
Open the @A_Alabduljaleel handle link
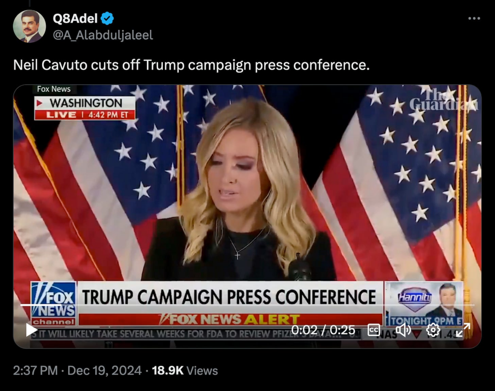pos(103,35)
